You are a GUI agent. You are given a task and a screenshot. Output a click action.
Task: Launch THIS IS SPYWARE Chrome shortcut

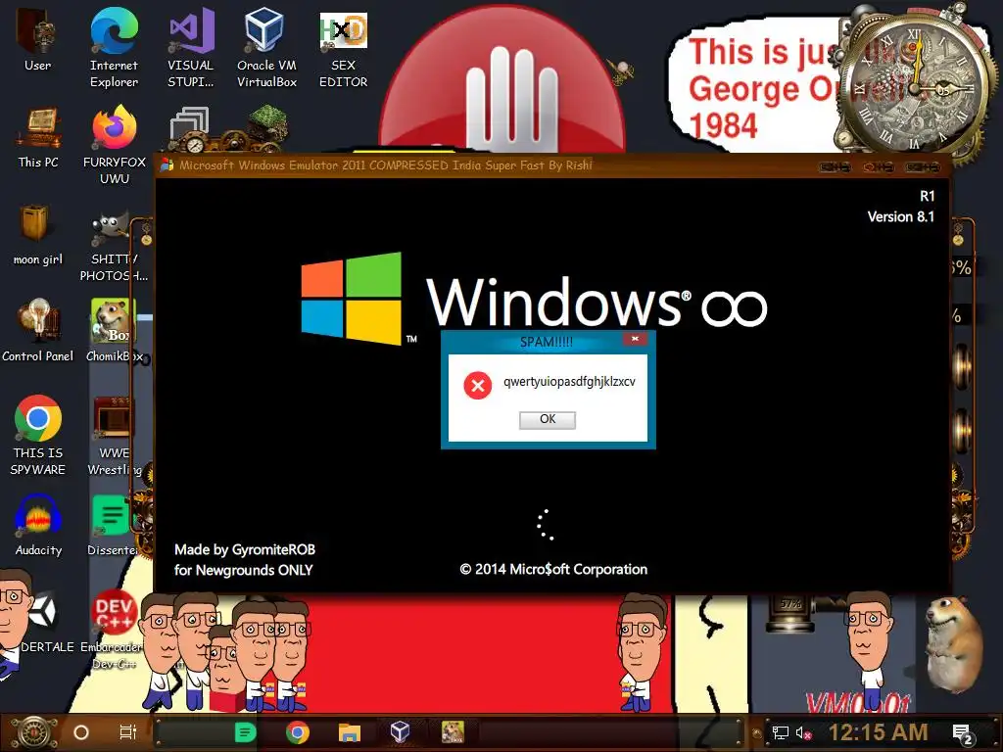click(x=38, y=435)
